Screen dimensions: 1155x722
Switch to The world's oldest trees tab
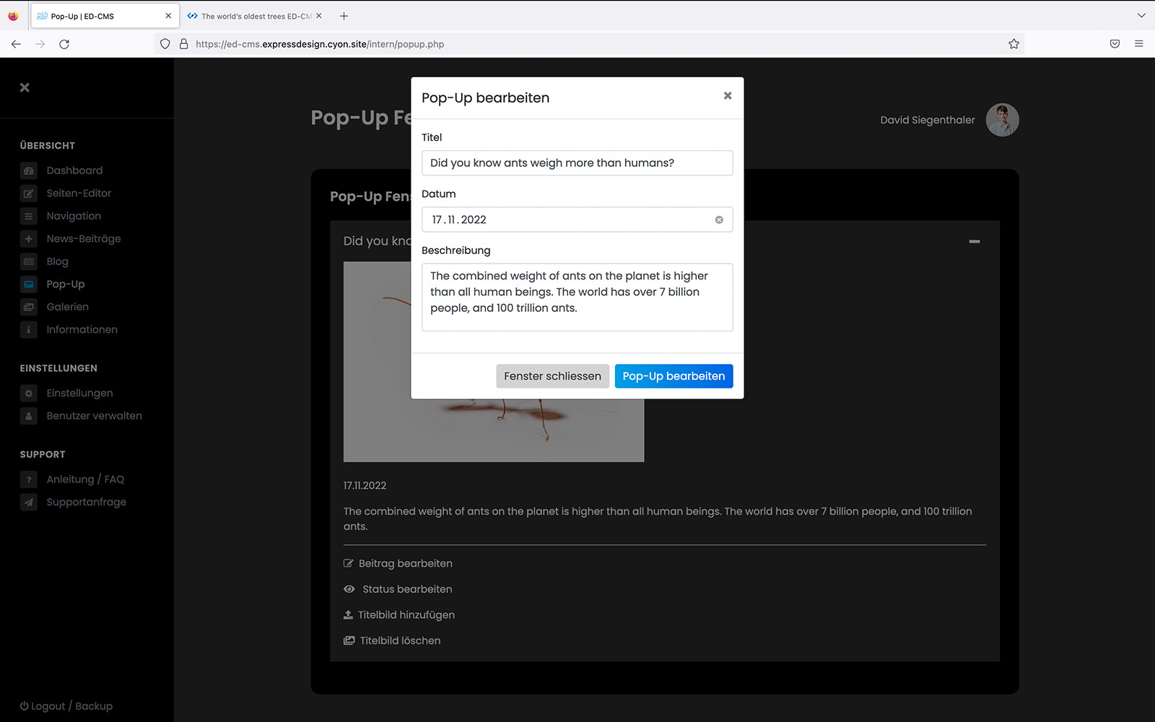pos(254,16)
